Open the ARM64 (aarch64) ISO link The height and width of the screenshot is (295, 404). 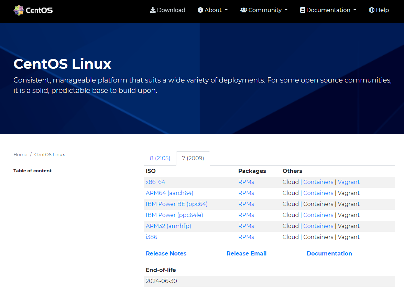click(169, 193)
